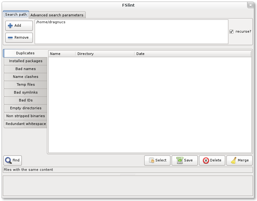Sort results by Name column header

click(62, 54)
